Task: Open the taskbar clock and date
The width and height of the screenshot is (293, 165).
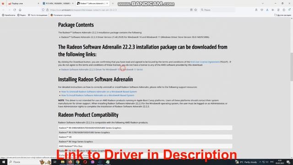Action: pyautogui.click(x=280, y=162)
